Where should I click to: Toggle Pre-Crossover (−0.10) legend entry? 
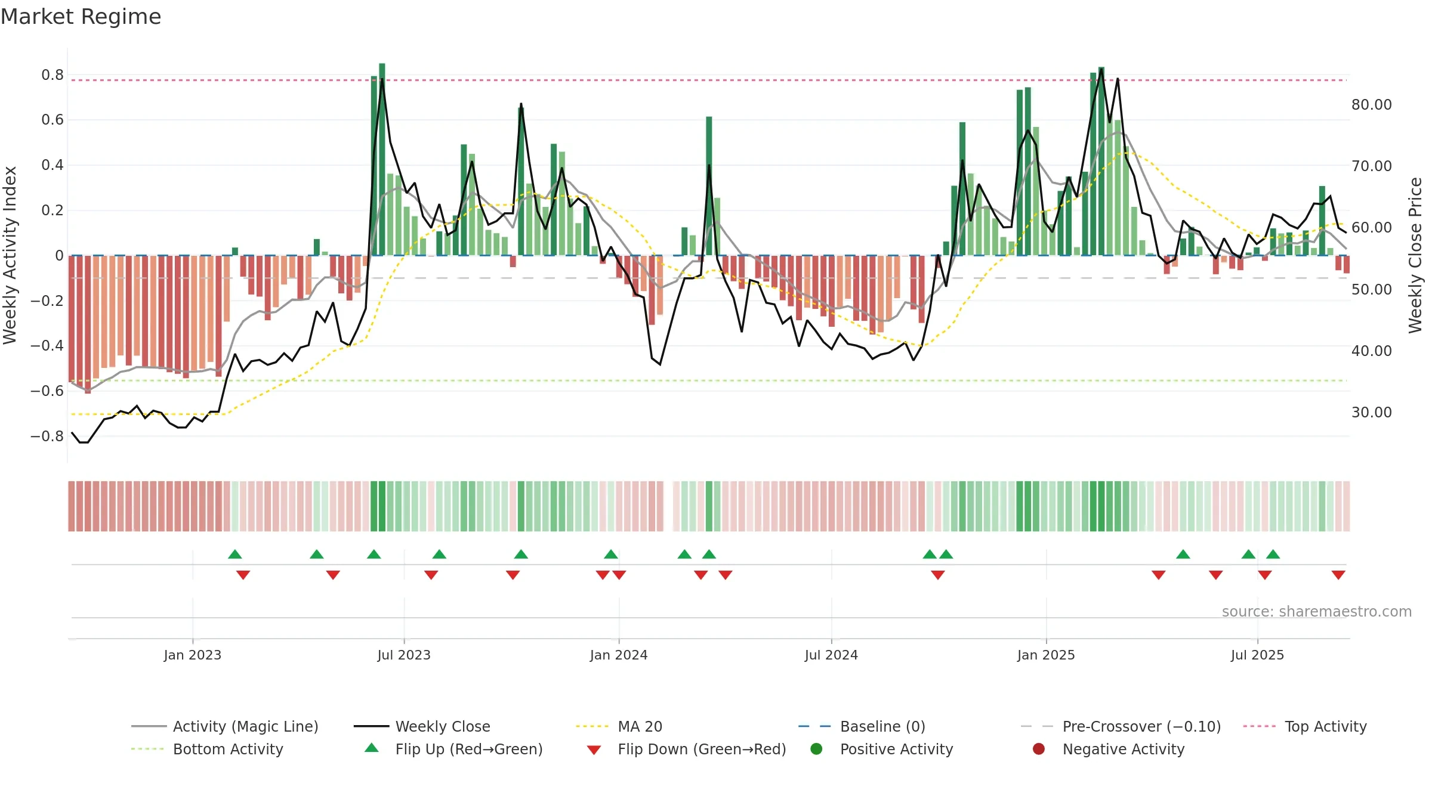tap(1121, 726)
